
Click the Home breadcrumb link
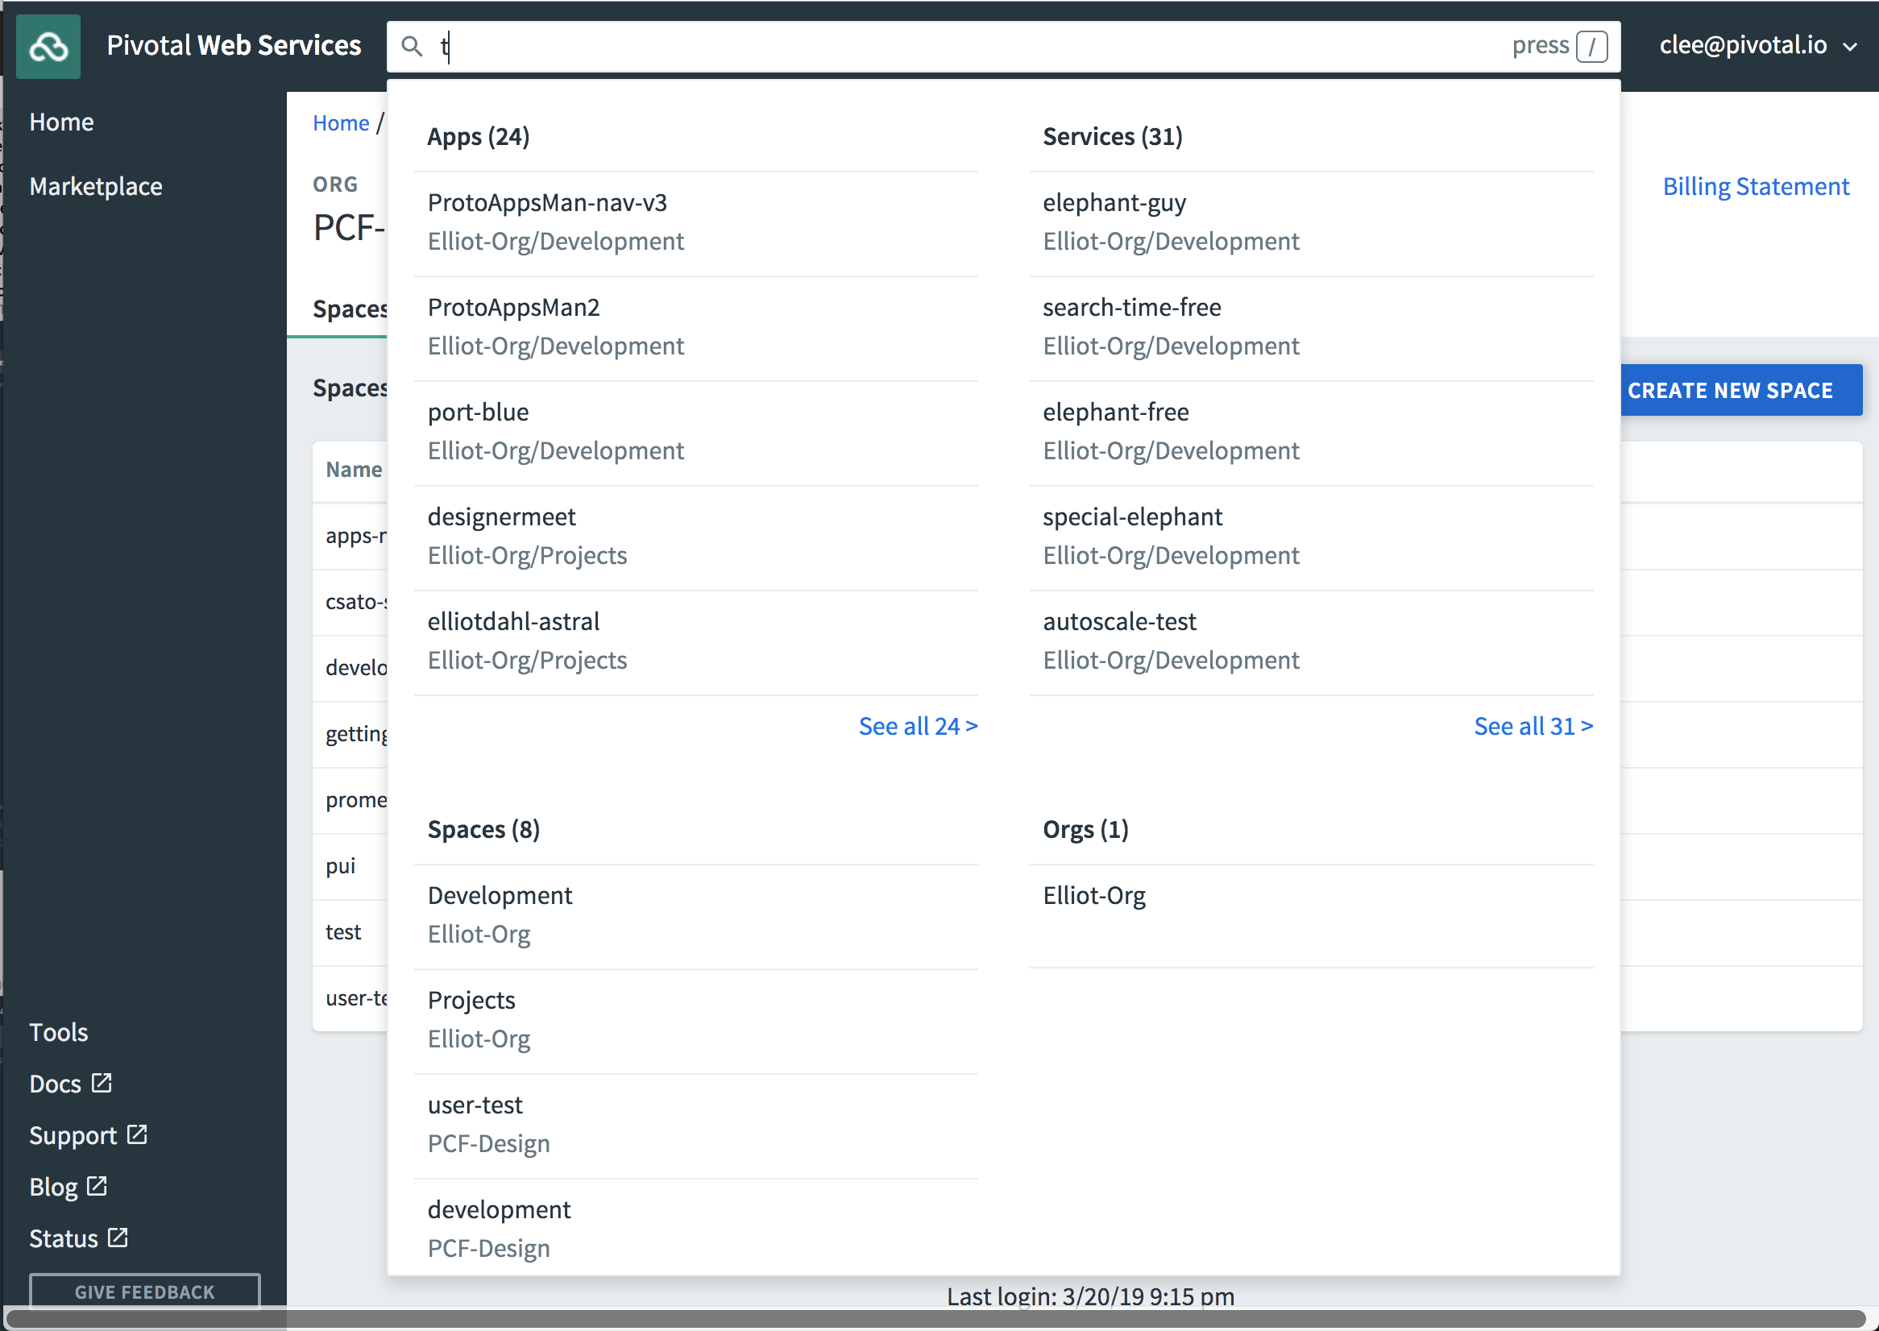pyautogui.click(x=341, y=123)
